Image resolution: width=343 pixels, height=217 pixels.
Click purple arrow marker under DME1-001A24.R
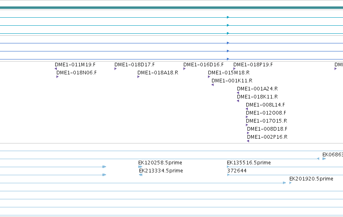[x=238, y=93]
